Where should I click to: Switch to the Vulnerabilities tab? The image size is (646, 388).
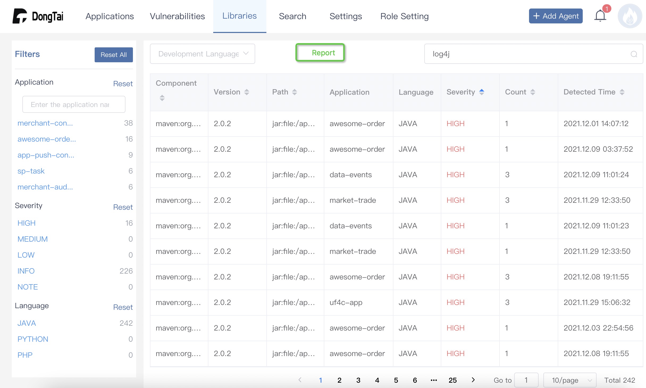(177, 16)
